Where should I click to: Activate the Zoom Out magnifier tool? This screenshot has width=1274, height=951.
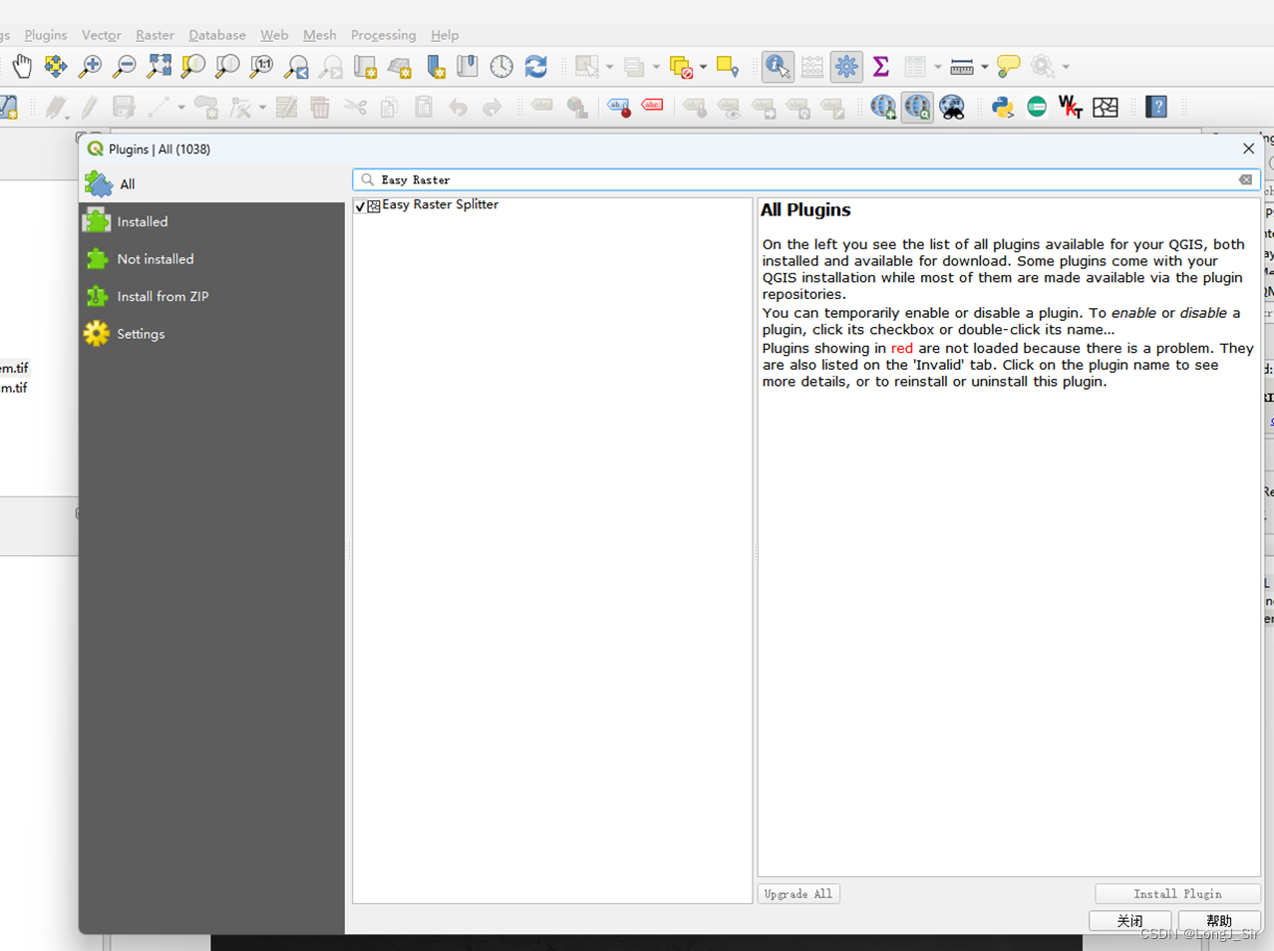[x=124, y=67]
